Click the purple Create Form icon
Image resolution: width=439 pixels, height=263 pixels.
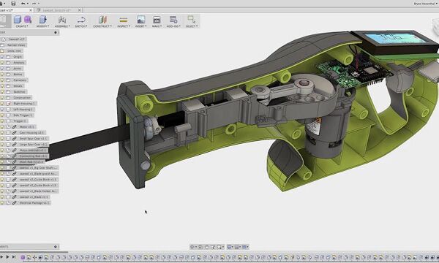point(28,20)
